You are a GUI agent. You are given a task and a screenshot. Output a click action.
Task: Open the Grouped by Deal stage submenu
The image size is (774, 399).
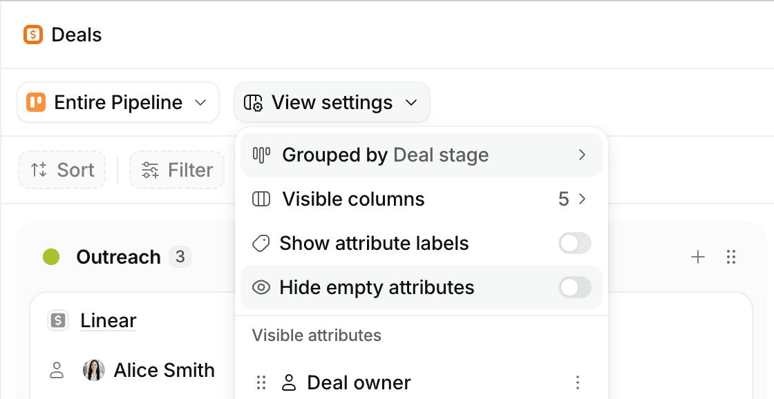click(x=421, y=155)
